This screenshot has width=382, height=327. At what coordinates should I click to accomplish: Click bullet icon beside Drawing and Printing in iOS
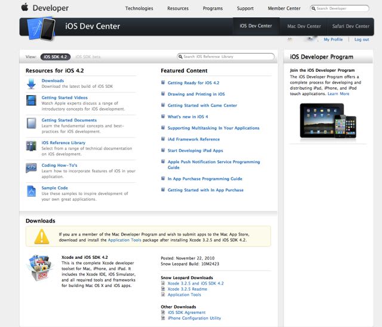(x=163, y=94)
